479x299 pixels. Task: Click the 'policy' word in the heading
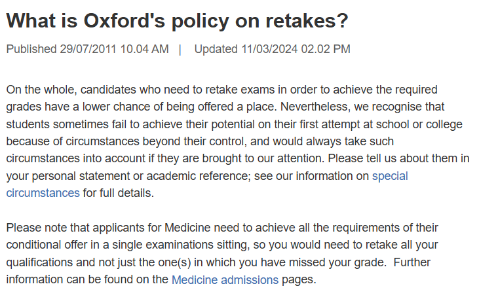coord(200,21)
